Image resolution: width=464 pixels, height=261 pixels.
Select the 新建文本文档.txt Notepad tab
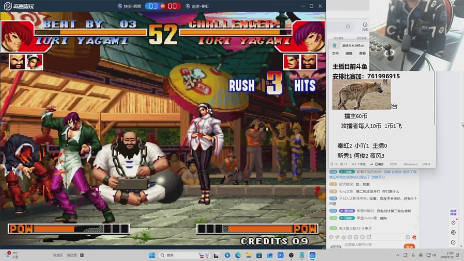(x=353, y=46)
